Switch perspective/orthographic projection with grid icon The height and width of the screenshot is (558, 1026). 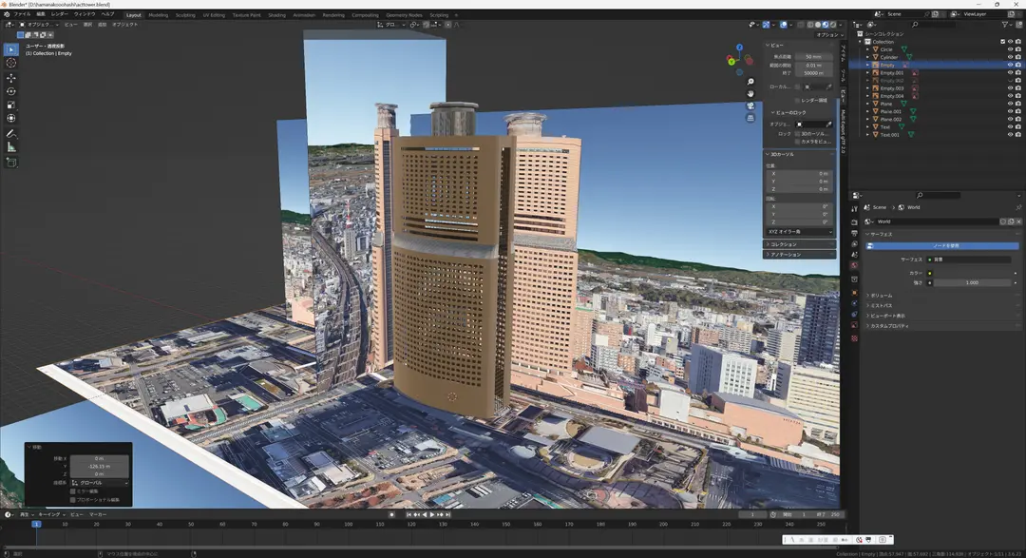point(750,118)
